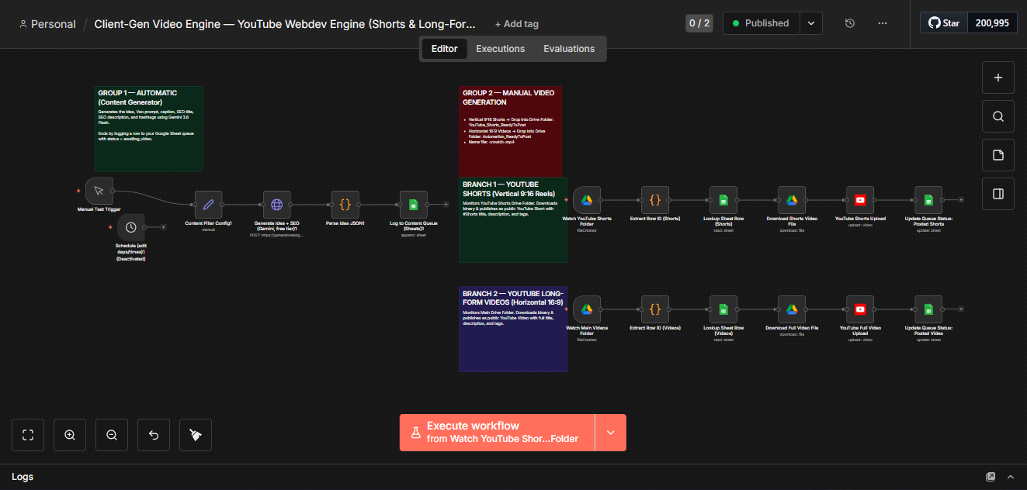Screen dimensions: 1027x490
Task: Click the GitHub Star button
Action: [944, 23]
